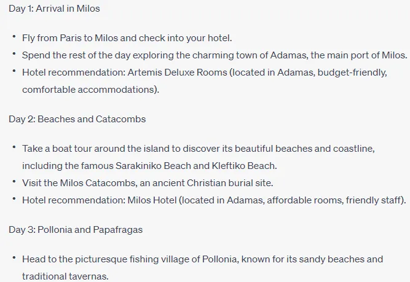Click the Milos Catacombs visit bullet
This screenshot has width=410, height=282.
click(x=148, y=183)
